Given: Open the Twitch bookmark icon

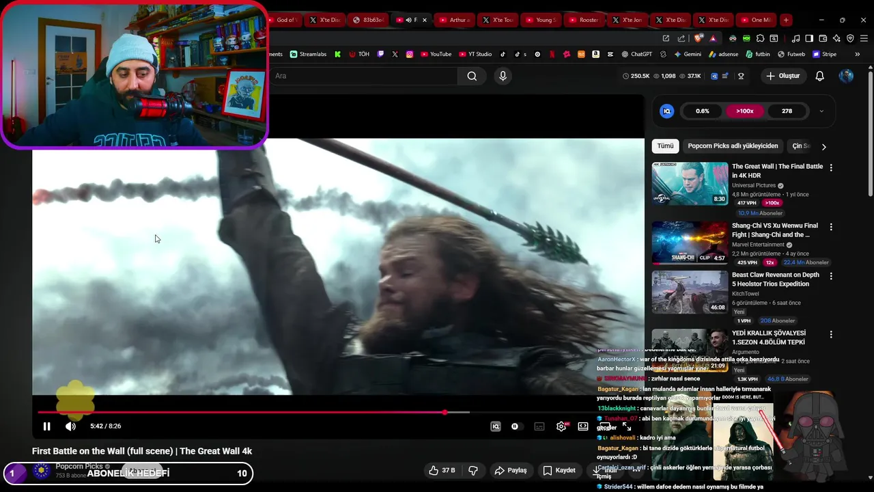Looking at the screenshot, I should click(381, 54).
